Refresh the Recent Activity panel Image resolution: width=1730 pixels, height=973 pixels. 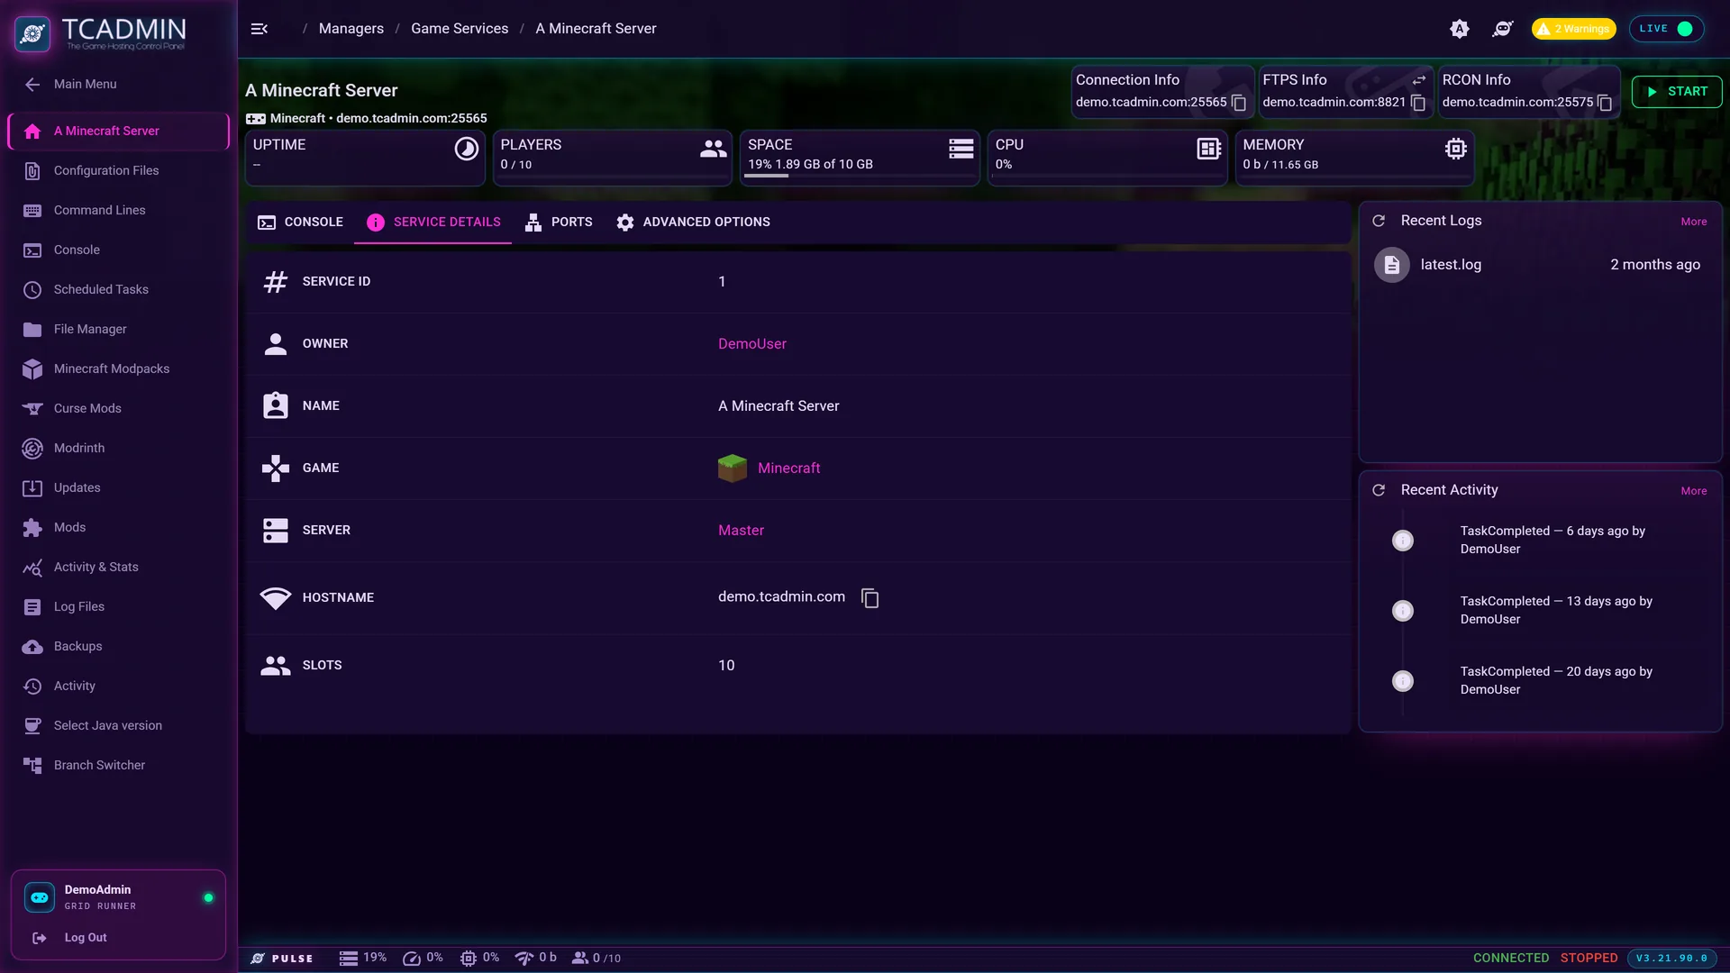point(1379,490)
